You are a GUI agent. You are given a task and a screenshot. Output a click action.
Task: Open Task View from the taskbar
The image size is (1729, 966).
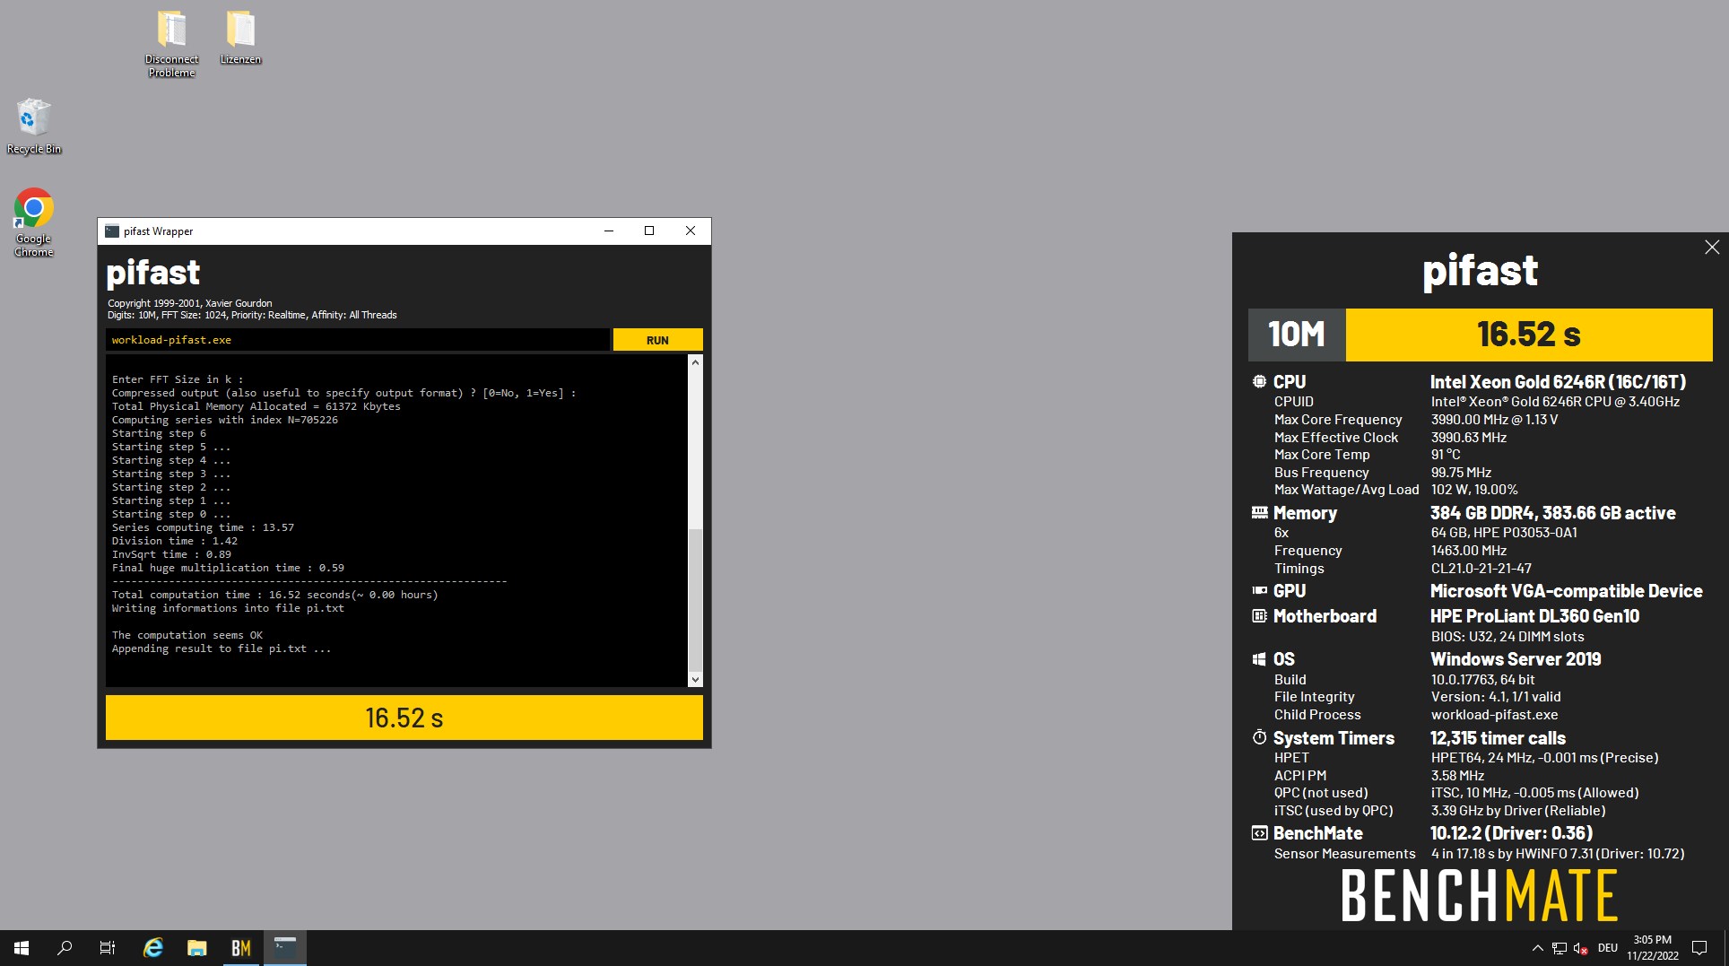(108, 948)
